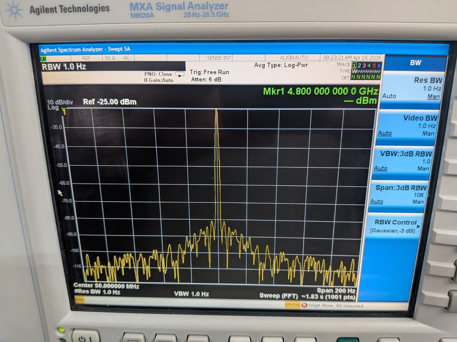Click the '50 Ω' input impedance cell
This screenshot has height=342, width=457.
[110, 58]
